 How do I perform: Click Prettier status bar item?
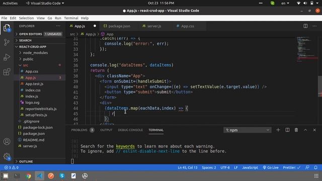pyautogui.click(x=291, y=167)
